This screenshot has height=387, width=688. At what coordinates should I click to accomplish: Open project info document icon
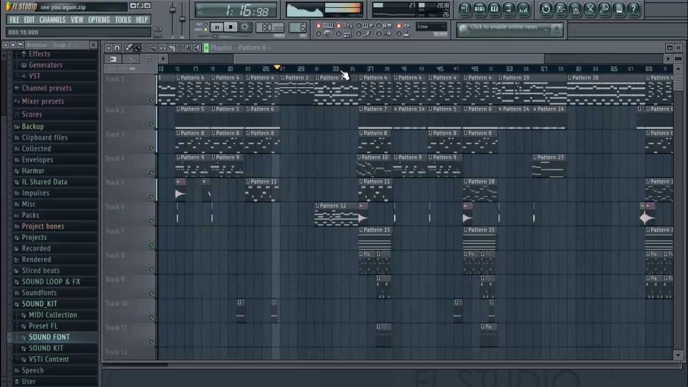click(x=619, y=9)
